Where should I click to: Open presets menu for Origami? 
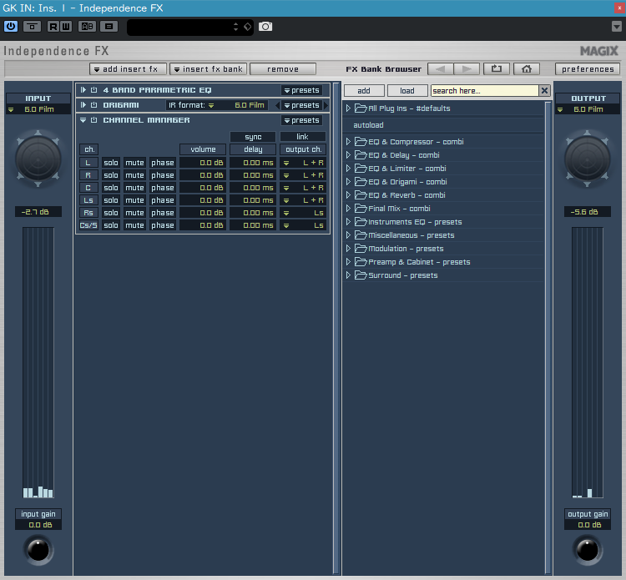coord(301,105)
